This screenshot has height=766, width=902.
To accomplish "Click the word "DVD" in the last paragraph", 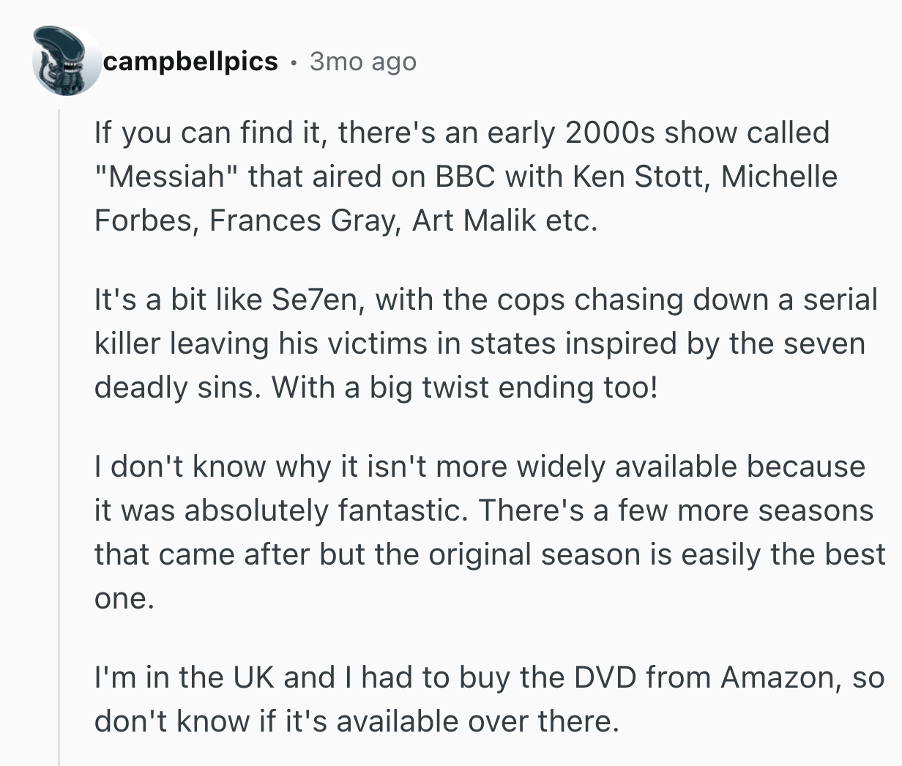I will point(604,677).
